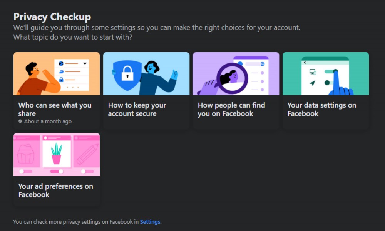385x231 pixels.
Task: Click the checkmark icon beside 'About a month ago'
Action: [x=20, y=121]
